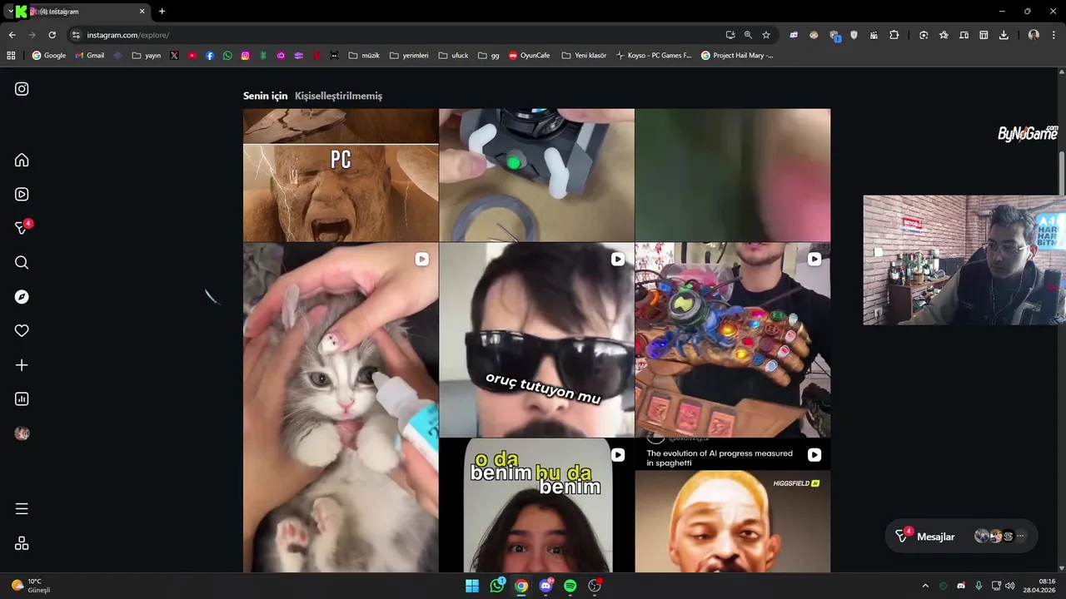Select the Explore compass icon
1066x599 pixels.
coord(22,297)
